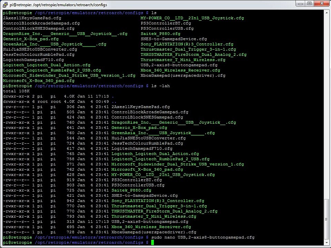
Task: Click ControlBlockArcadeGamepad.cfg in first ls listing
Action: pos(41,23)
